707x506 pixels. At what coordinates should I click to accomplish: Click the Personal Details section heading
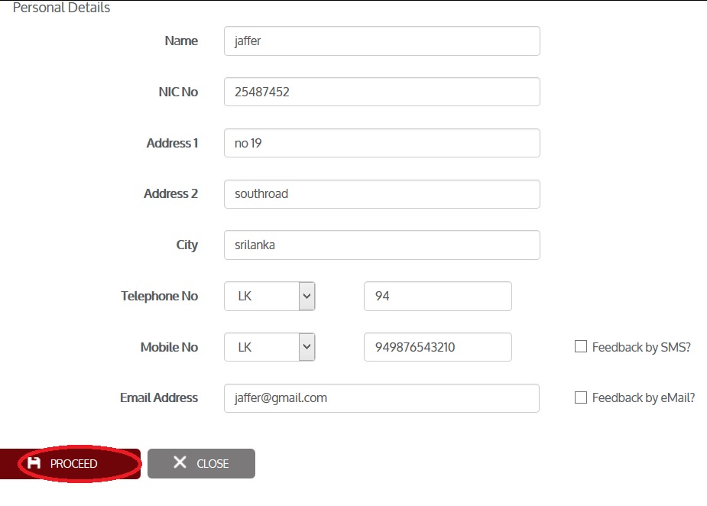pyautogui.click(x=61, y=8)
